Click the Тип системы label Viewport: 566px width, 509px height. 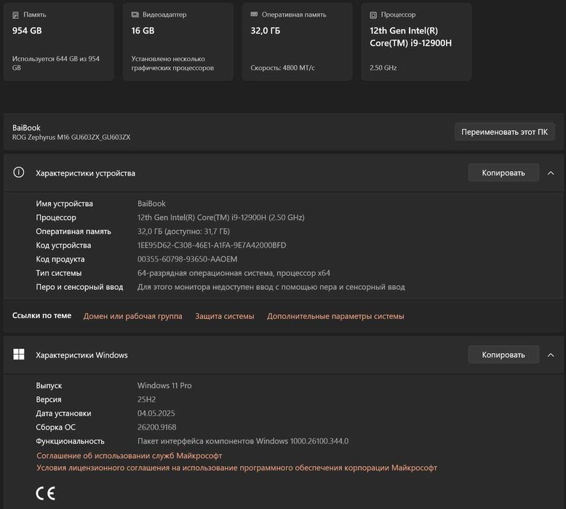tap(59, 273)
